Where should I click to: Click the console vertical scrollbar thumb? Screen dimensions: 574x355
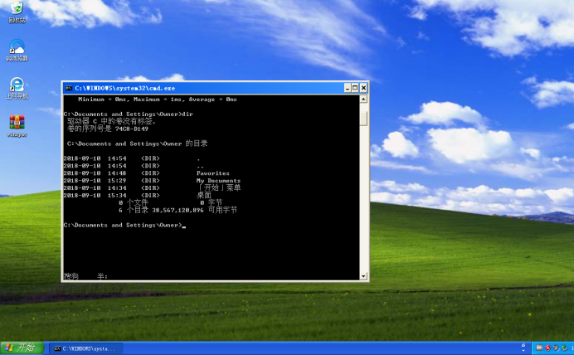pyautogui.click(x=363, y=119)
